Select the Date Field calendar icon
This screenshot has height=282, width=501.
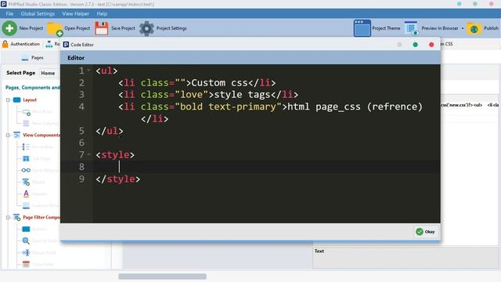26,264
